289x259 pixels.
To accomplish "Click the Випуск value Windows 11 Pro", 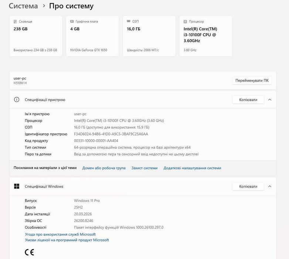I will pos(87,201).
